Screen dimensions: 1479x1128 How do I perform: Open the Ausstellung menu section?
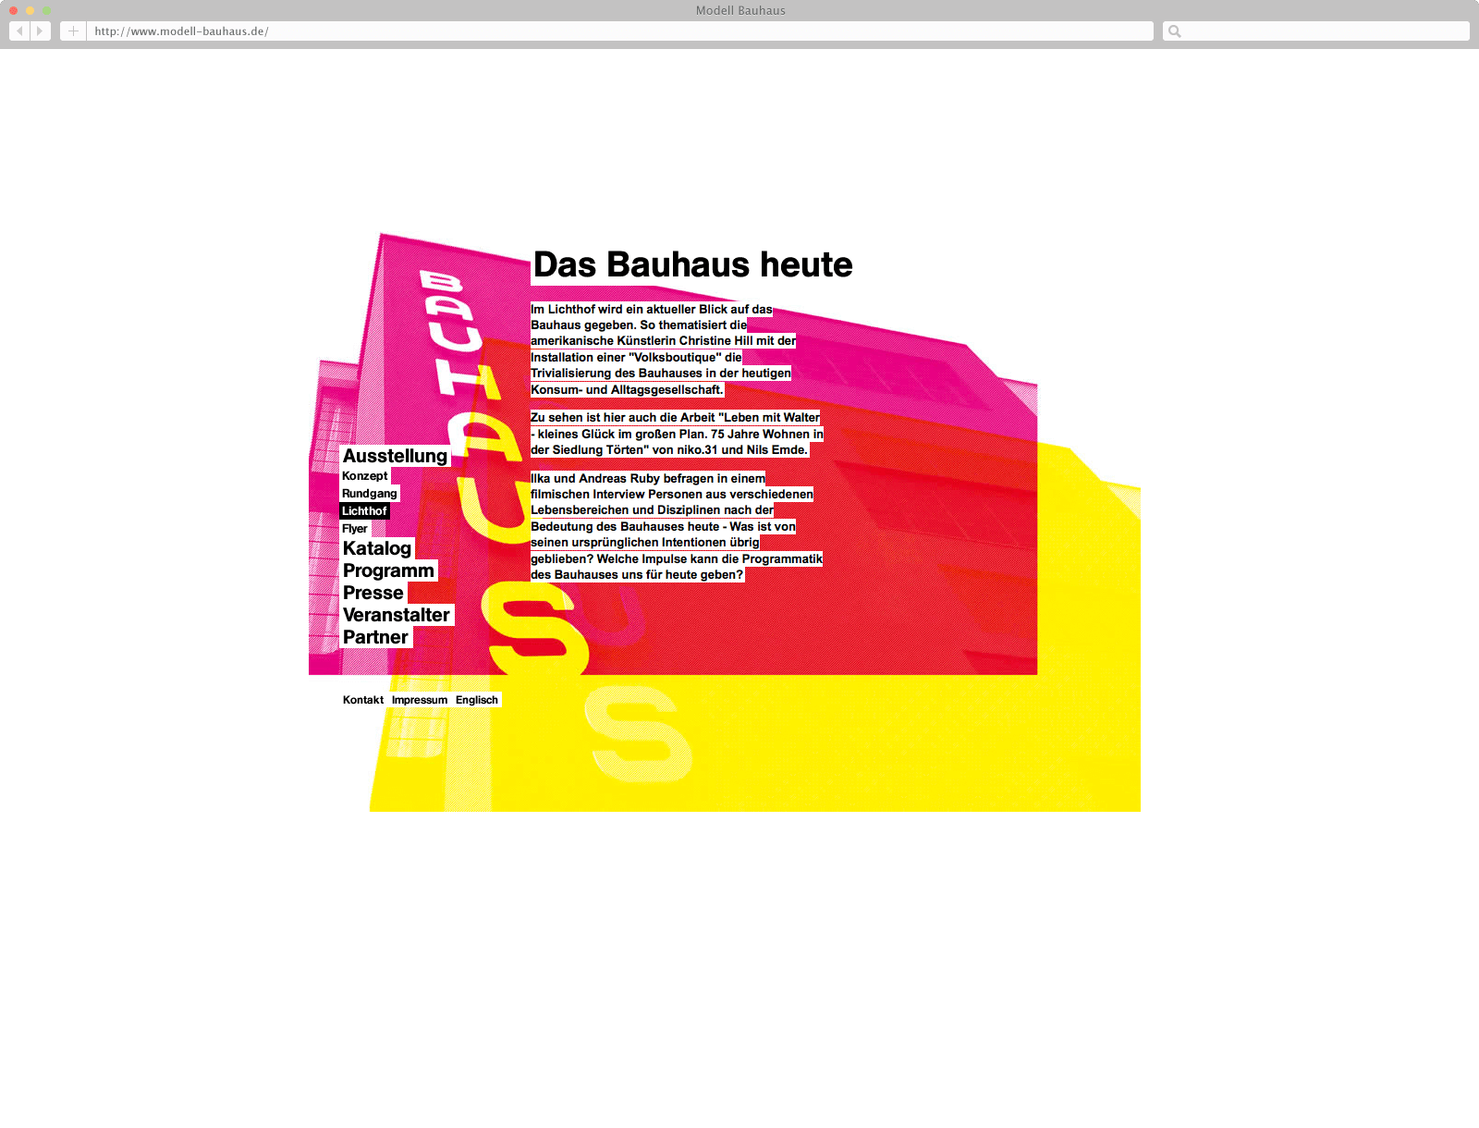click(395, 456)
